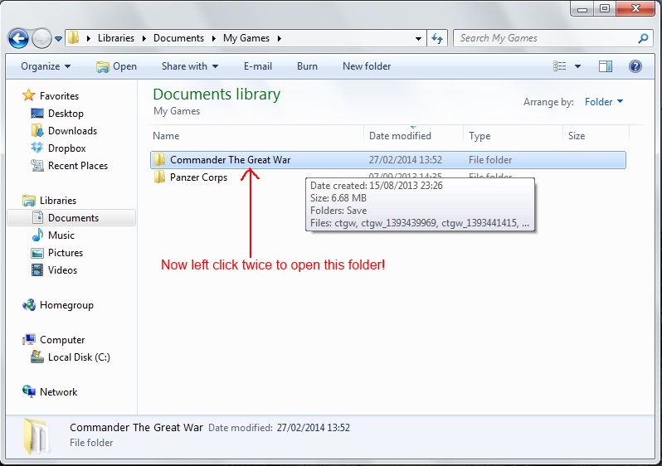Sort by the Size column header

click(x=596, y=136)
